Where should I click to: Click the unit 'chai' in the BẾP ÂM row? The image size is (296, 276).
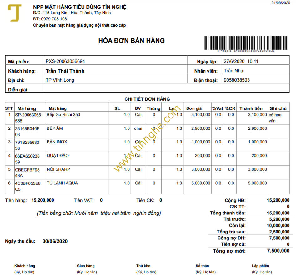coord(138,128)
